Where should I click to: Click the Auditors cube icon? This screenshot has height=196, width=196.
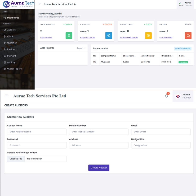5,30
